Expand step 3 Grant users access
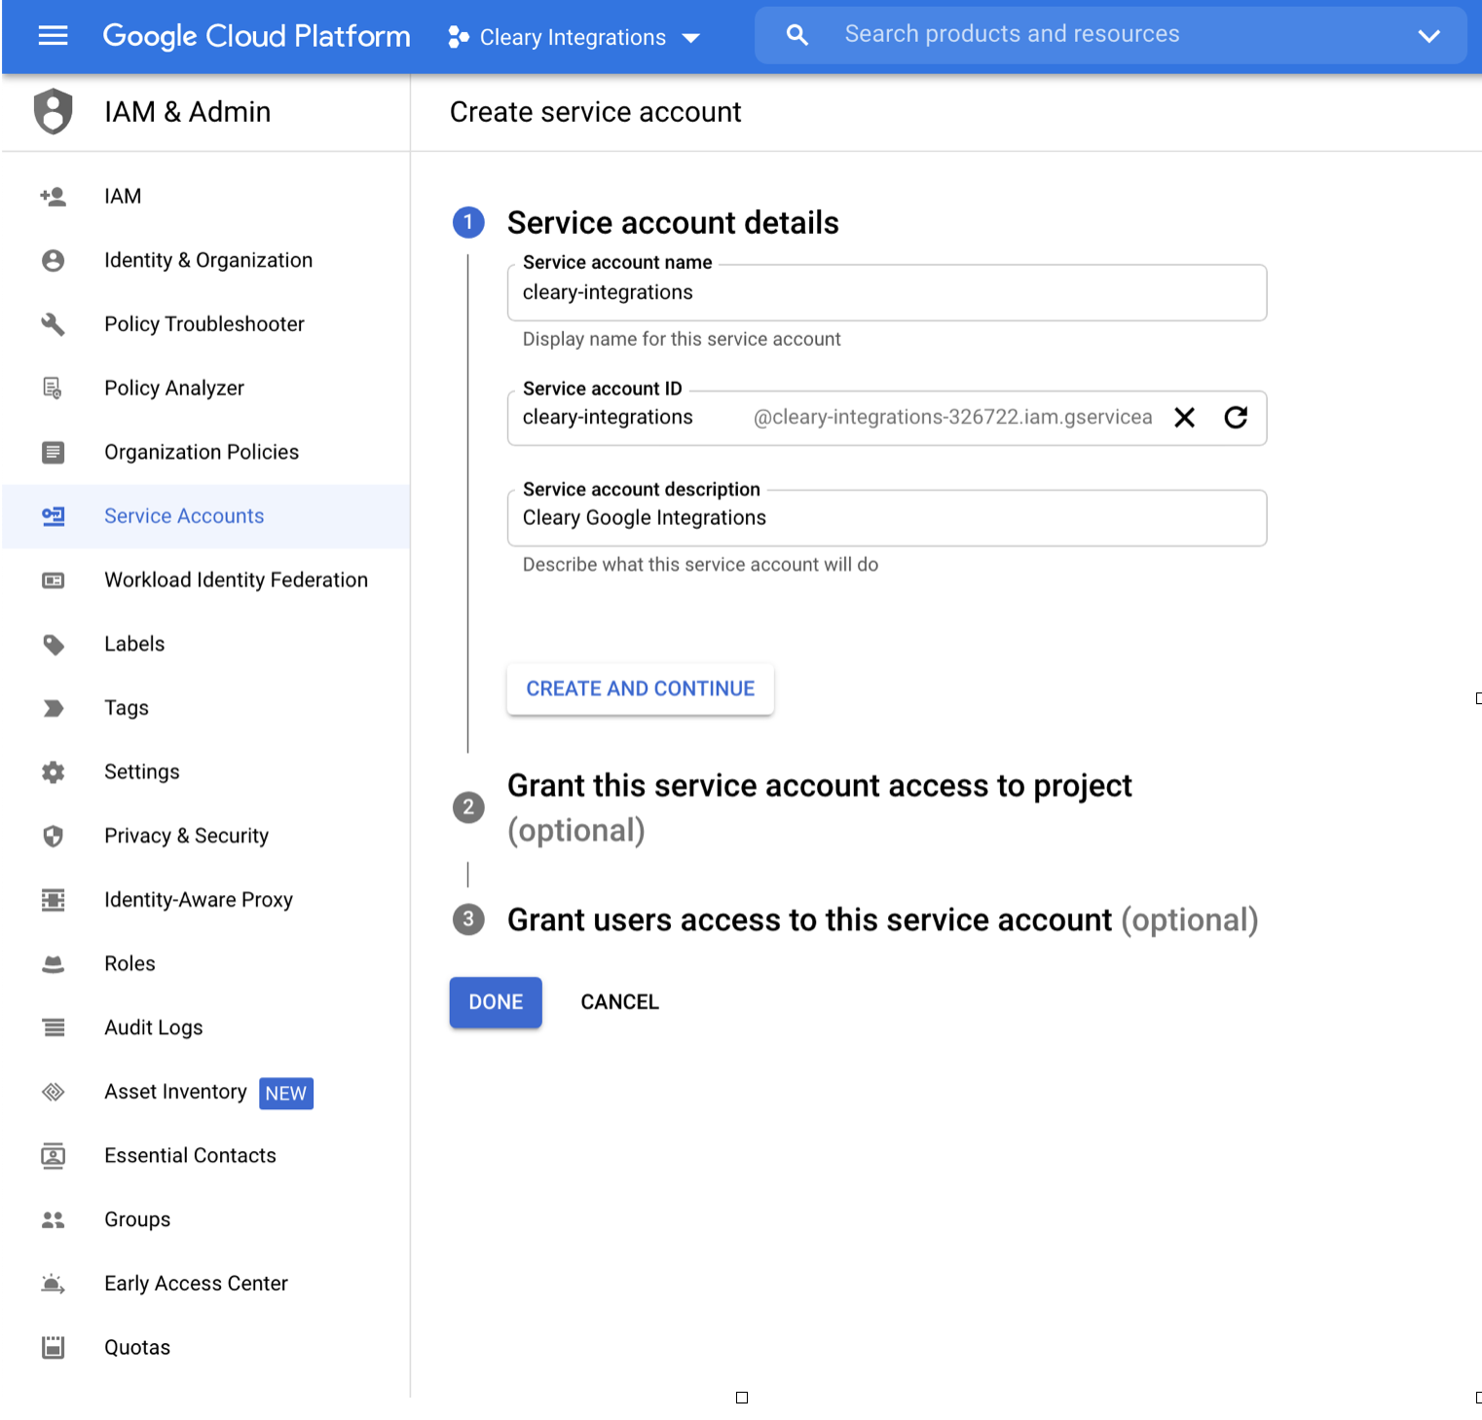Image resolution: width=1482 pixels, height=1420 pixels. pyautogui.click(x=855, y=920)
